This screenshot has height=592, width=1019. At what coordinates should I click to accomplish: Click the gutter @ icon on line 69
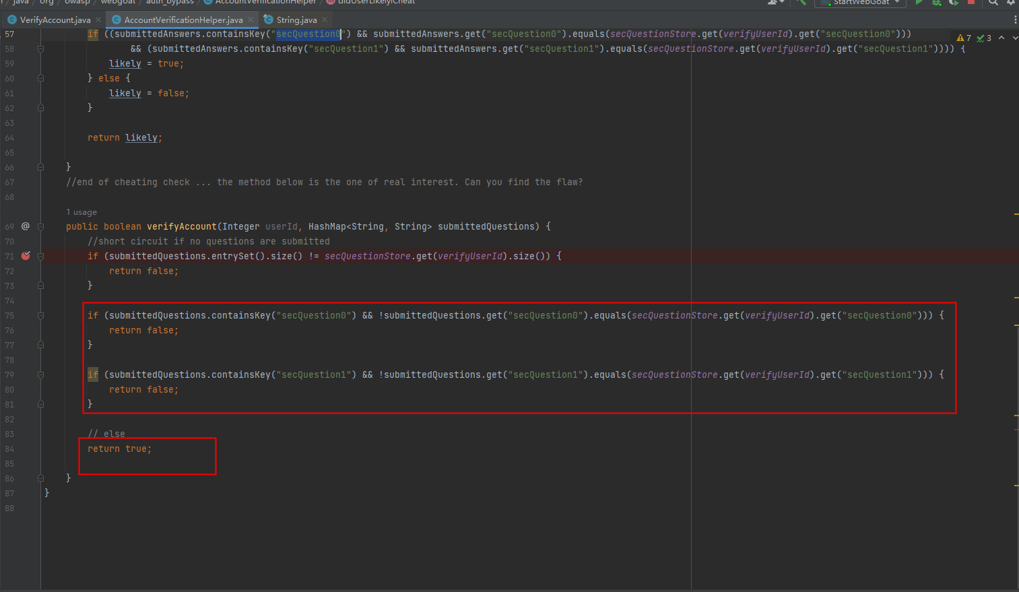[x=26, y=226]
